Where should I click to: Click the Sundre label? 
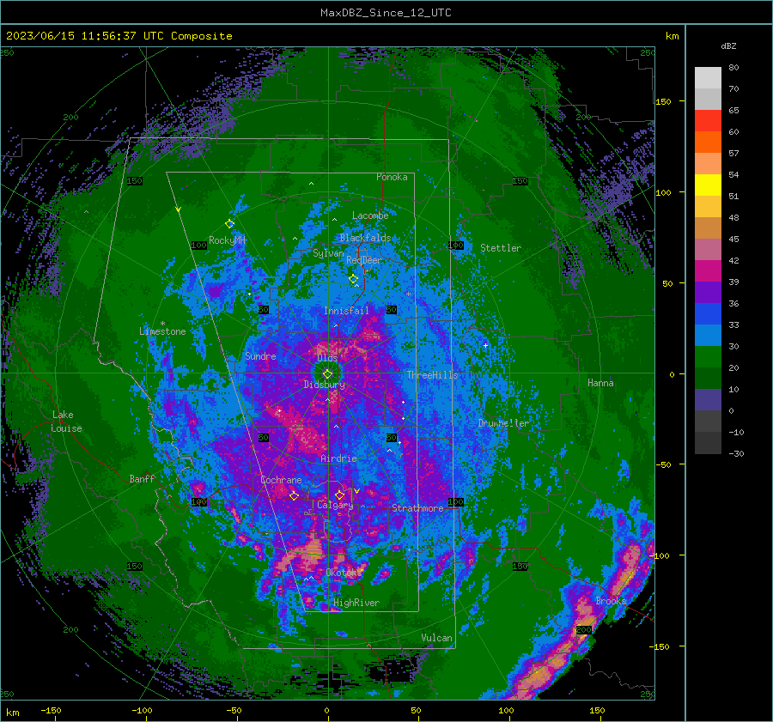260,355
